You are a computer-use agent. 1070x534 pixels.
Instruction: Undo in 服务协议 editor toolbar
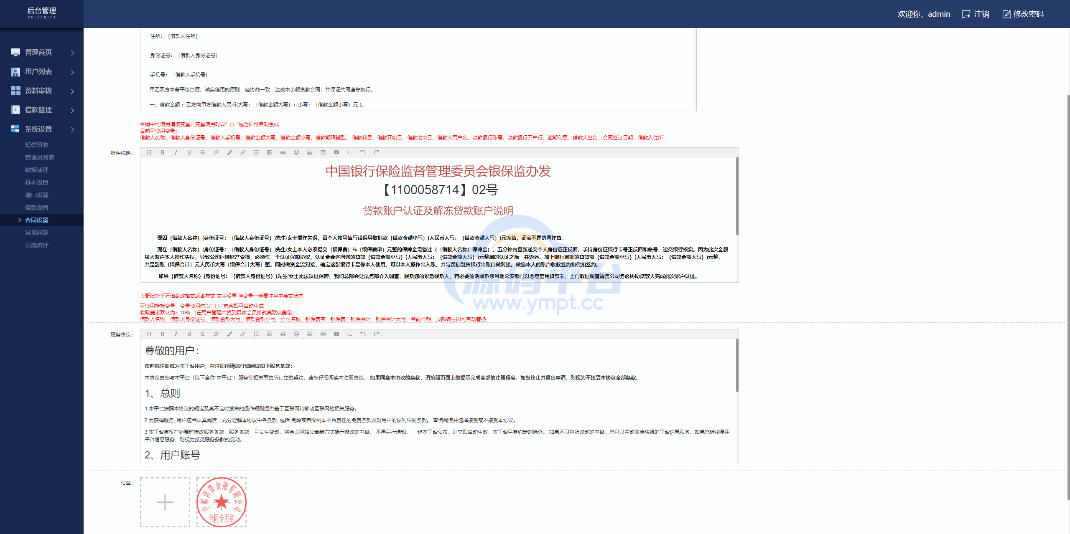click(x=363, y=334)
